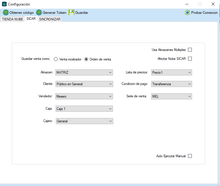The image size is (220, 186).
Task: Click the Guardar venta como label
Action: tap(36, 59)
